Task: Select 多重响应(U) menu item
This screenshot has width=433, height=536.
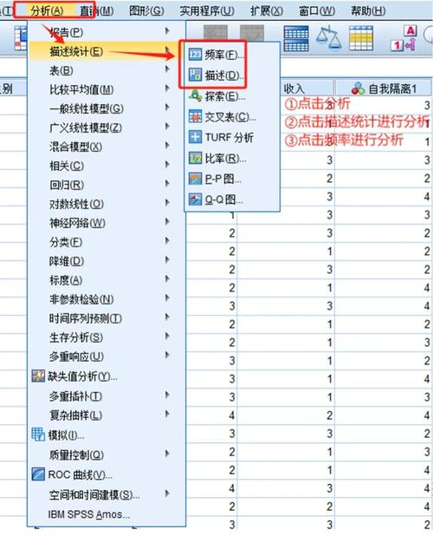Action: pos(107,356)
